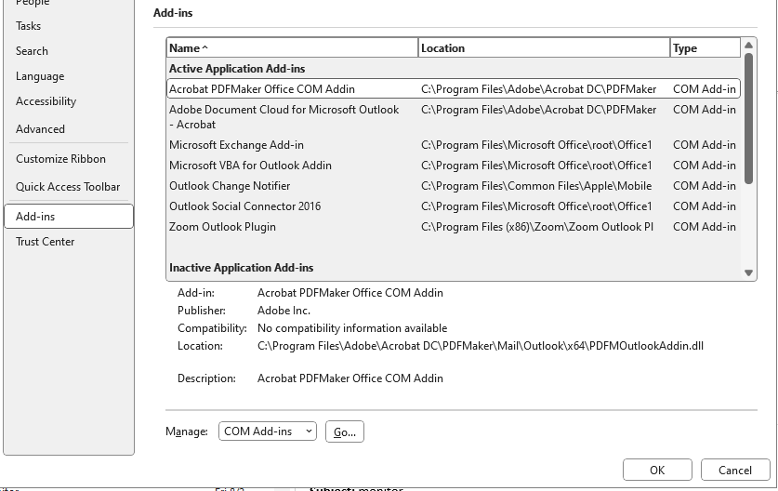Select Microsoft Exchange Add-in row

click(236, 145)
